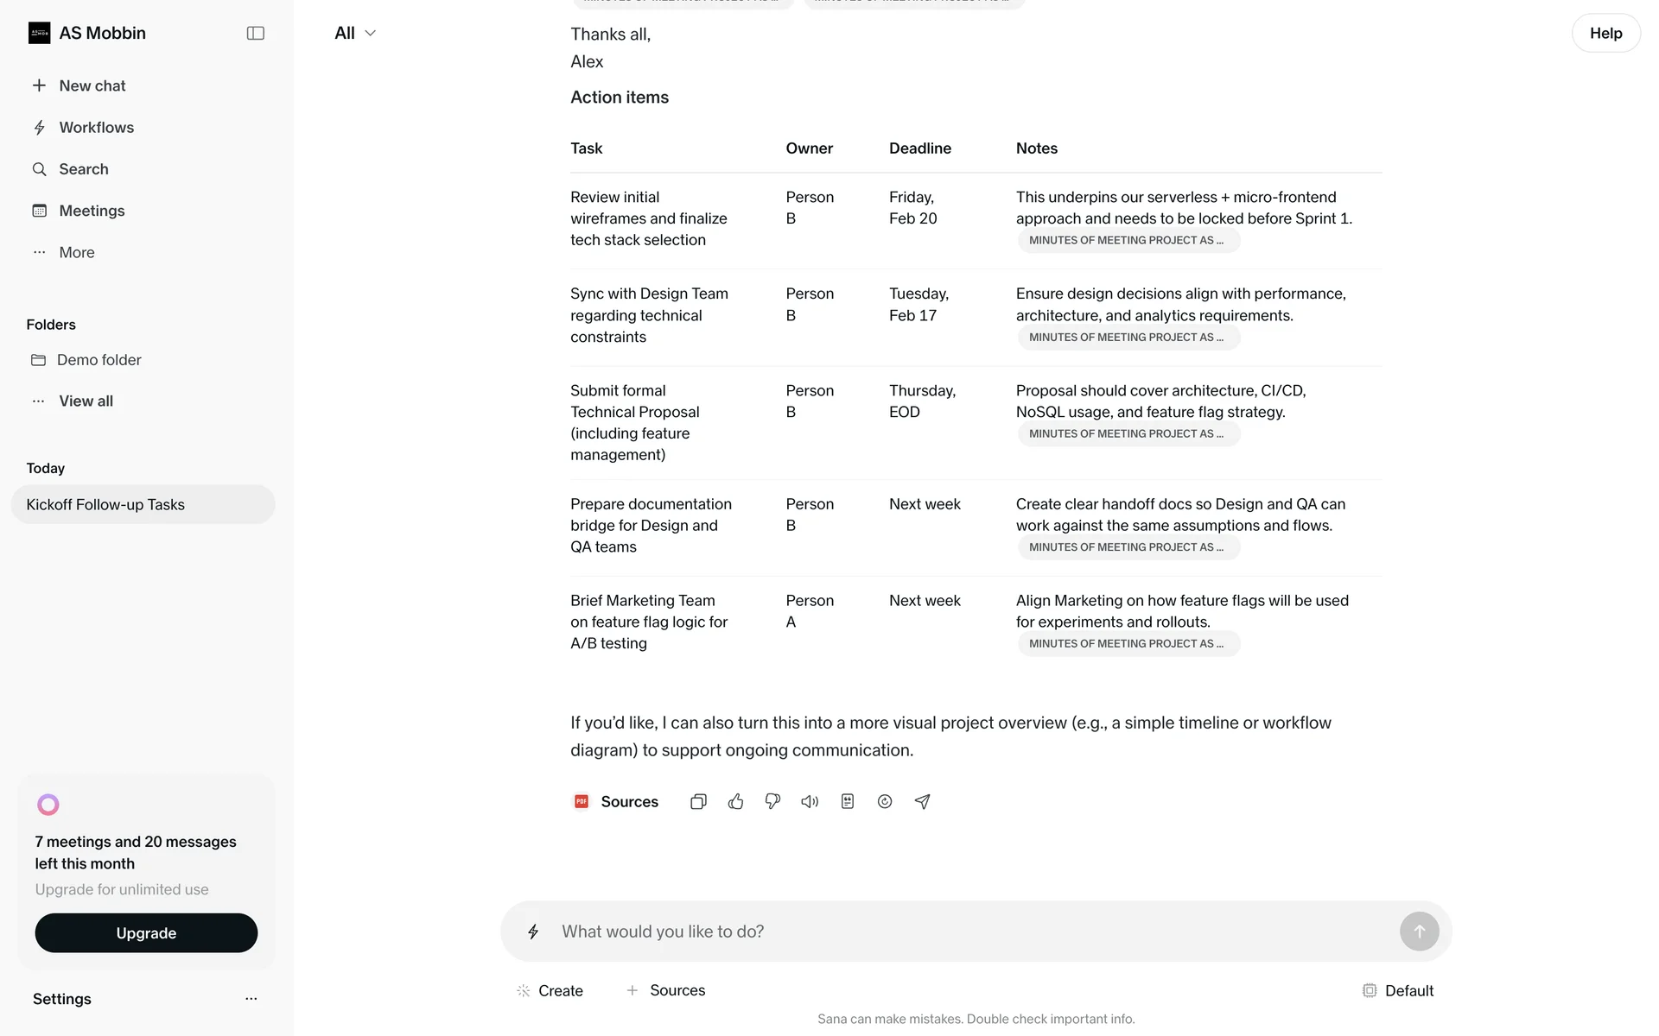Copy the response with copy icon
This screenshot has height=1036, width=1659.
point(698,801)
